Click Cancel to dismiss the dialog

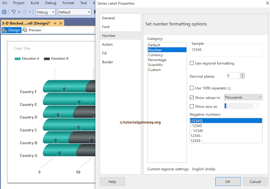coord(255,182)
